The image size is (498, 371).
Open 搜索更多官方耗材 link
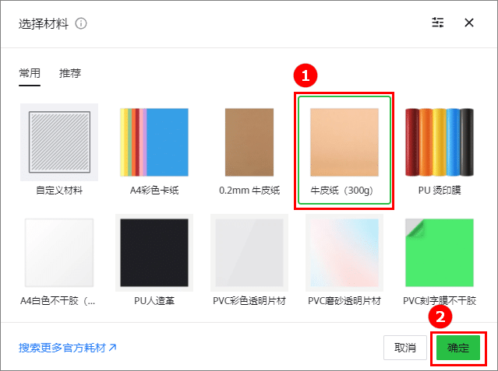pyautogui.click(x=67, y=348)
